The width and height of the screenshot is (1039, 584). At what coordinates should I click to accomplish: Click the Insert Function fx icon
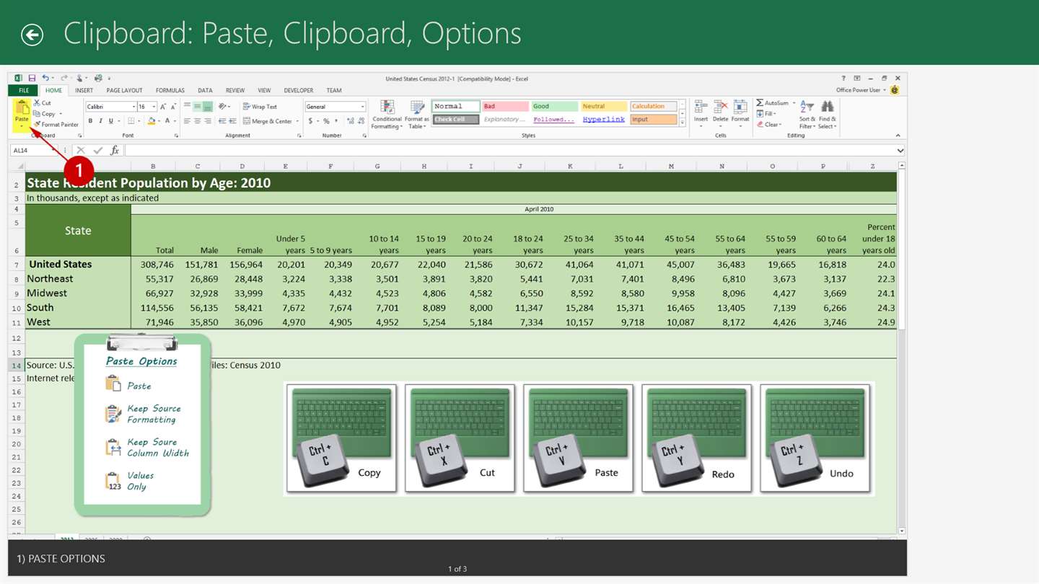click(114, 151)
